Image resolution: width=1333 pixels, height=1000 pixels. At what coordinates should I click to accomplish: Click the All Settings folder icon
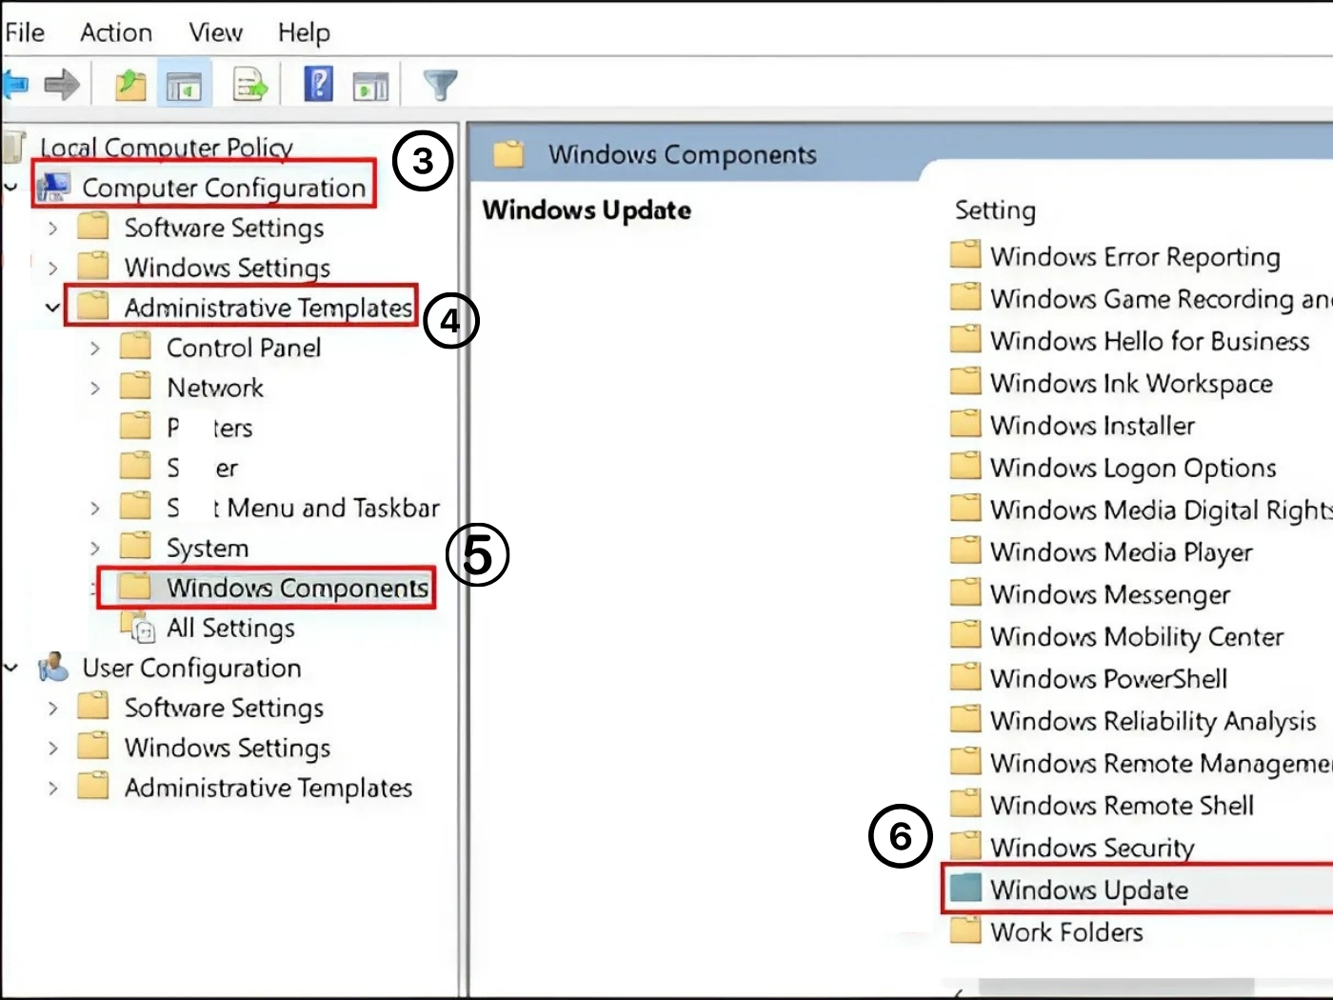[x=139, y=628]
